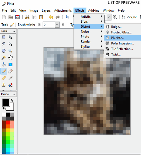Click the Cut scissors icon
The height and width of the screenshot is (155, 141).
click(27, 17)
